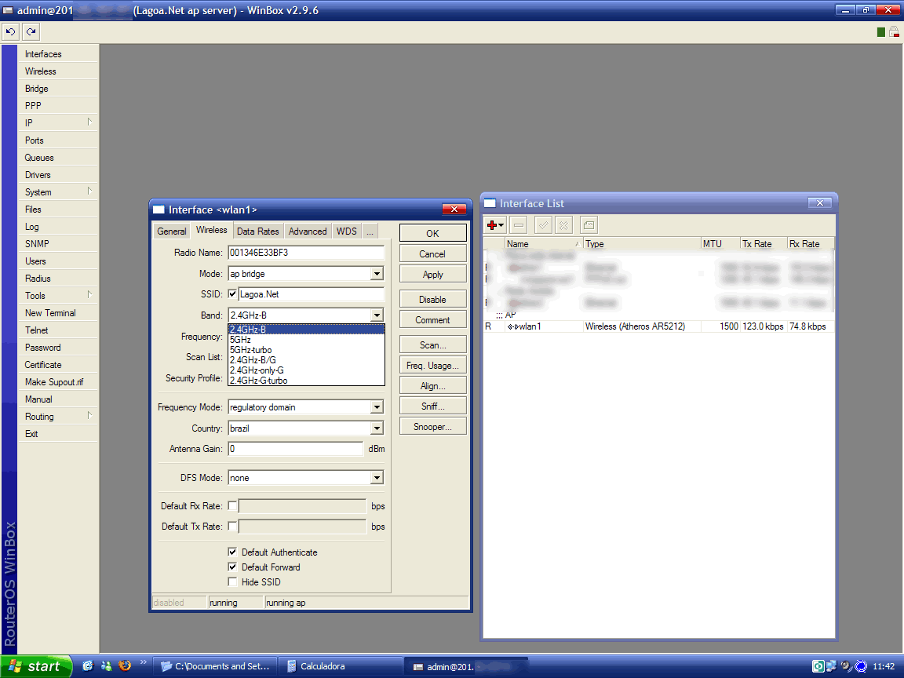Switch to the General tab
This screenshot has height=678, width=904.
(x=172, y=231)
